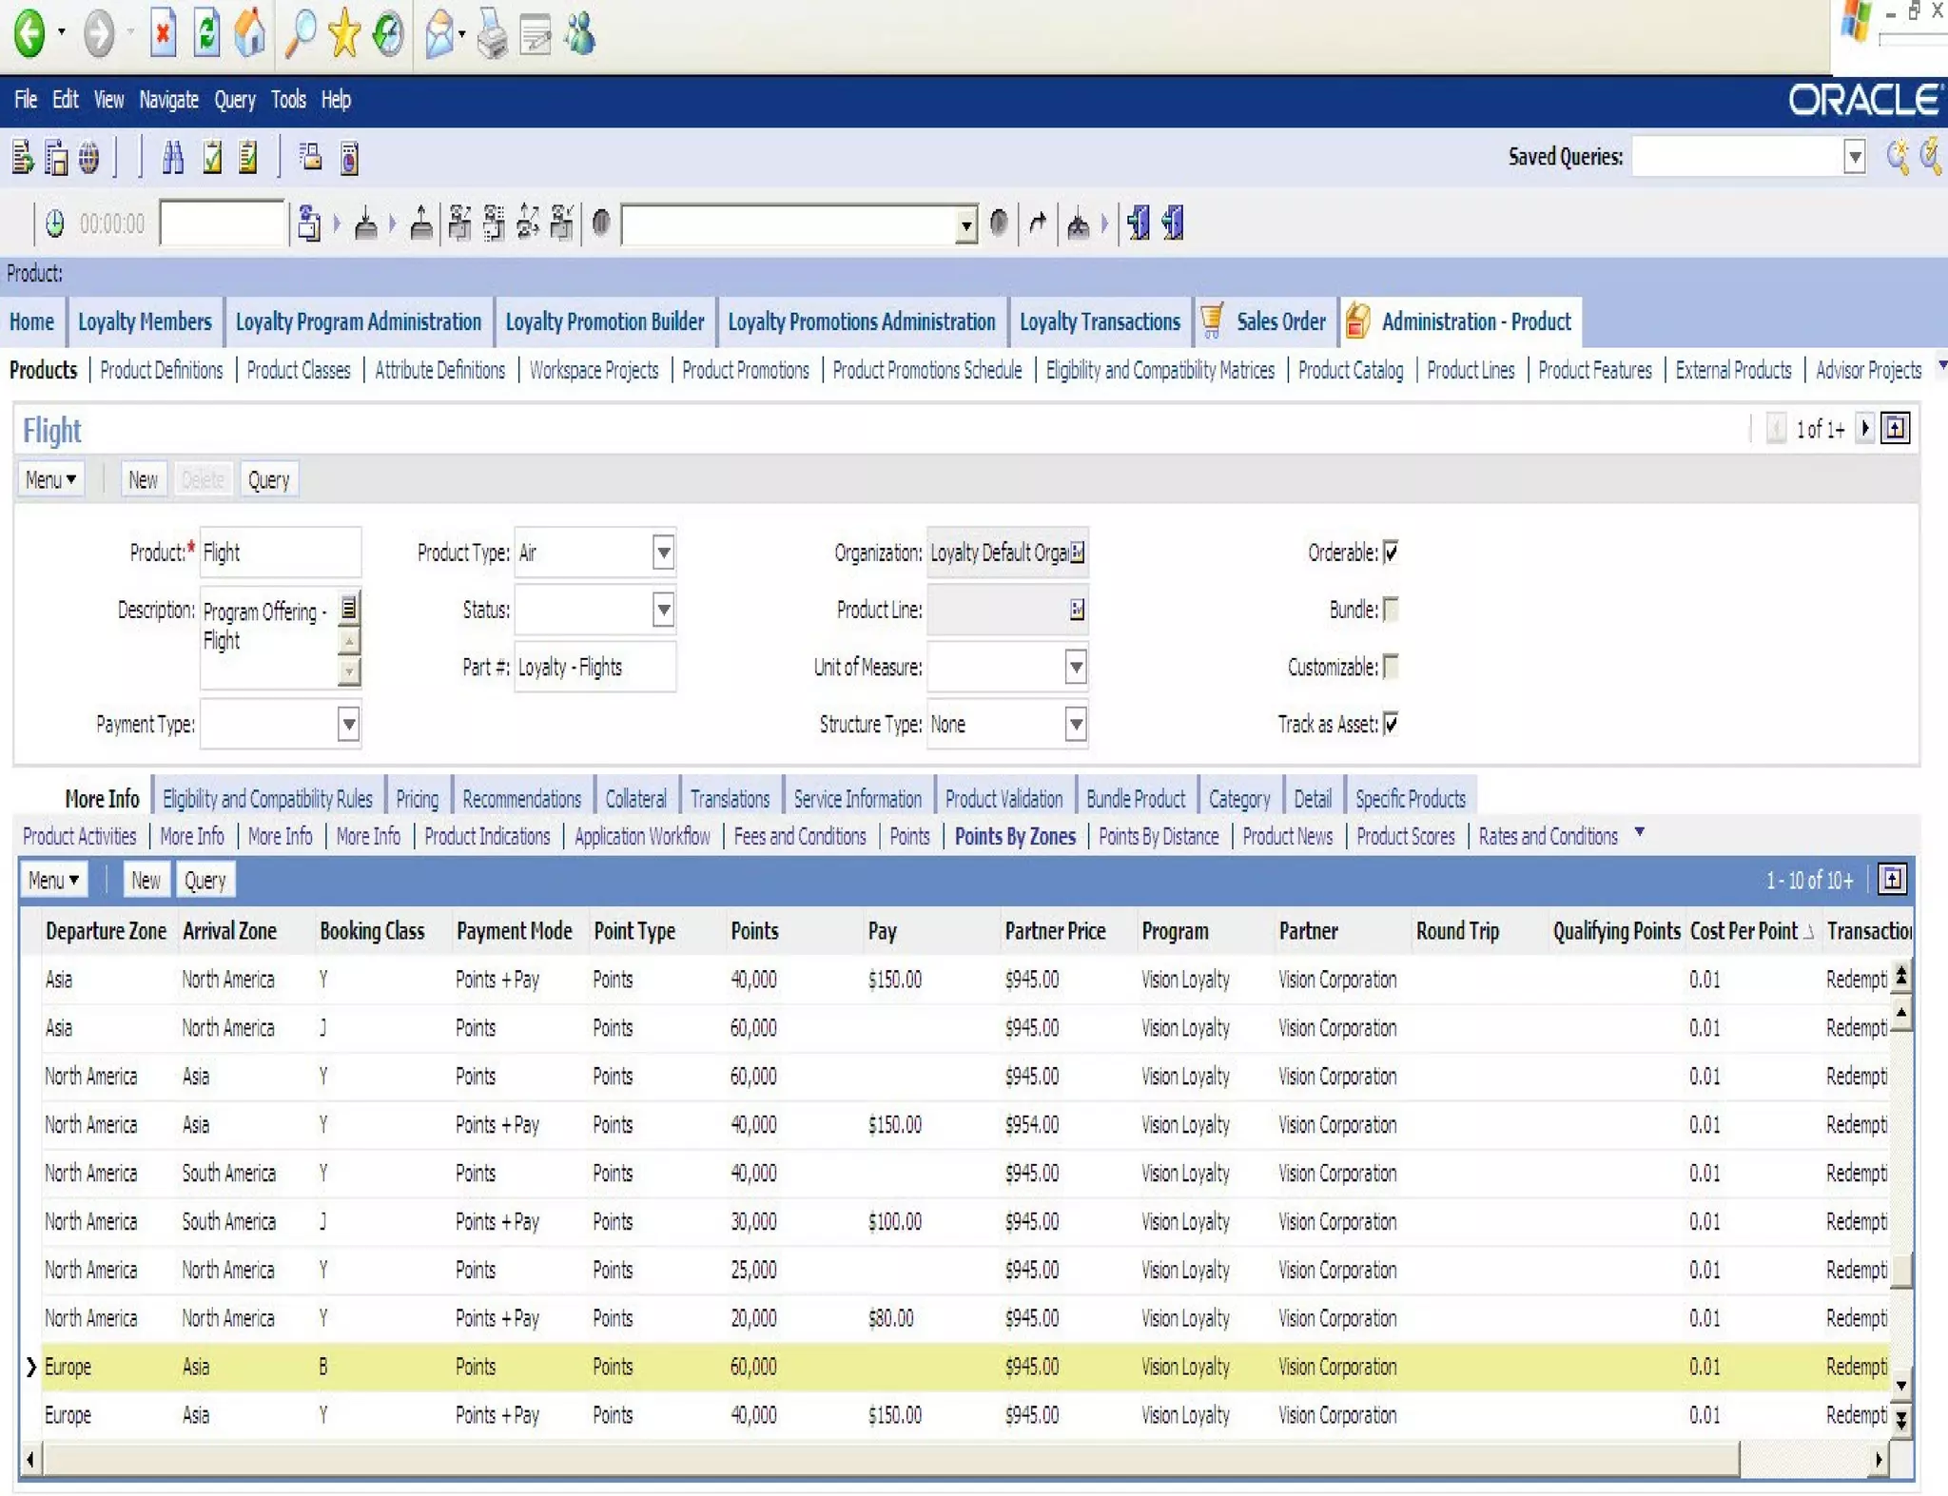Click the saved query lightbulb icon

pos(1898,157)
